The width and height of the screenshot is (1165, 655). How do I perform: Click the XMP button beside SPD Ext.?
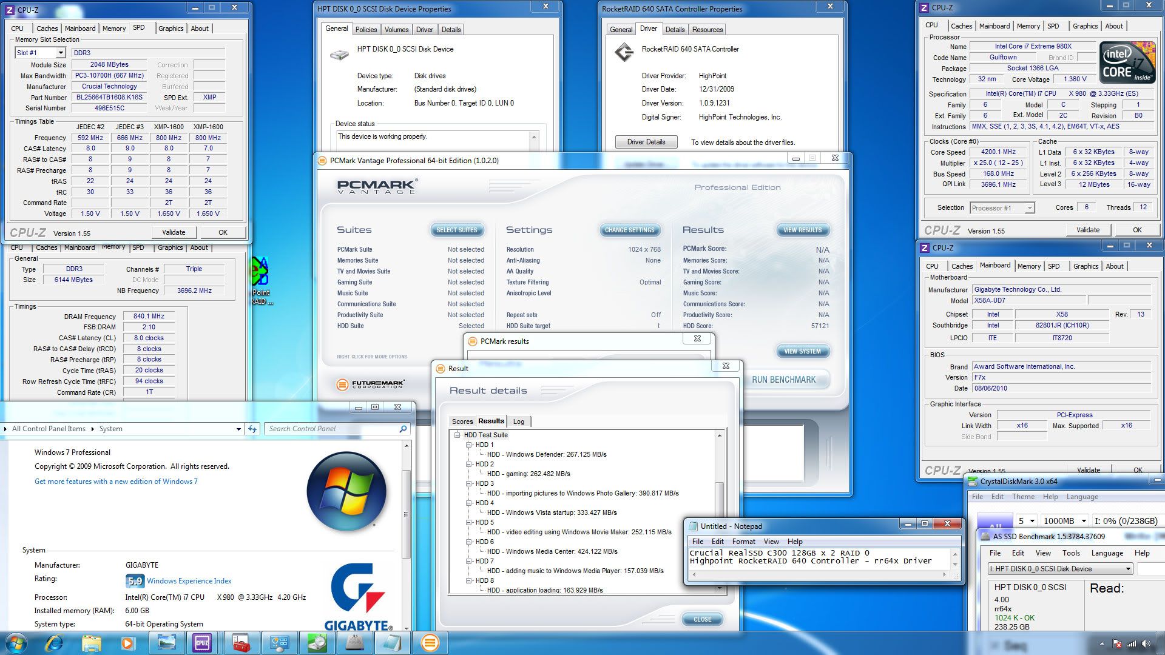pos(209,97)
